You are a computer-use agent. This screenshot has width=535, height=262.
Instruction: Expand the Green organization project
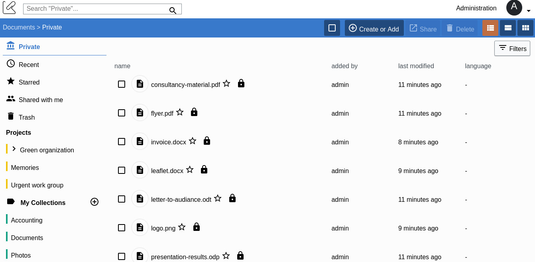[14, 149]
